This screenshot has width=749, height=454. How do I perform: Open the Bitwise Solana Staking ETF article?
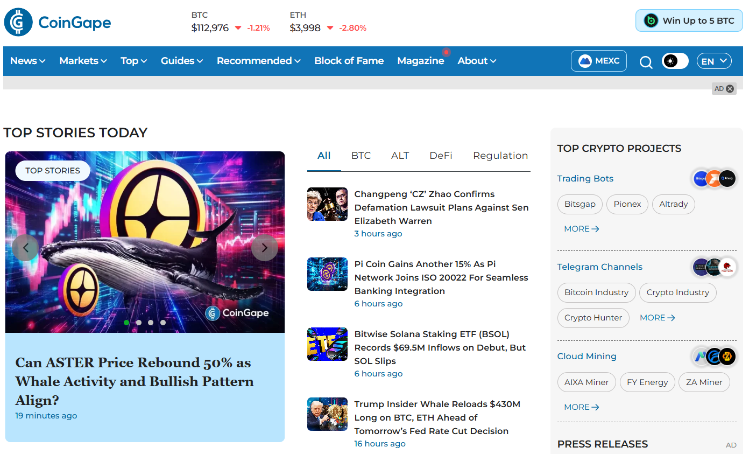coord(440,347)
